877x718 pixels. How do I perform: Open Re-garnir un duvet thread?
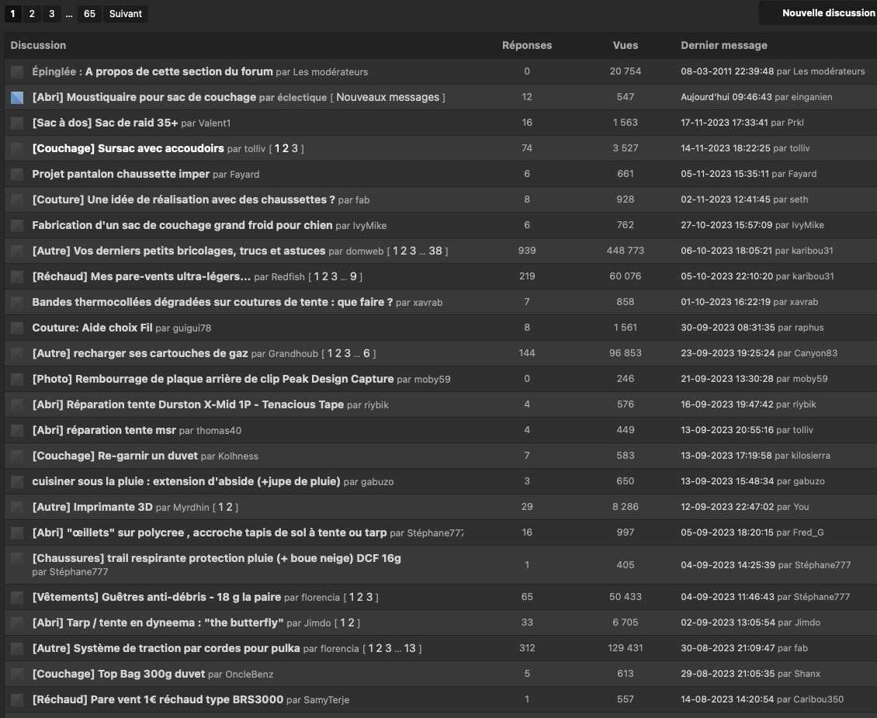click(x=115, y=456)
